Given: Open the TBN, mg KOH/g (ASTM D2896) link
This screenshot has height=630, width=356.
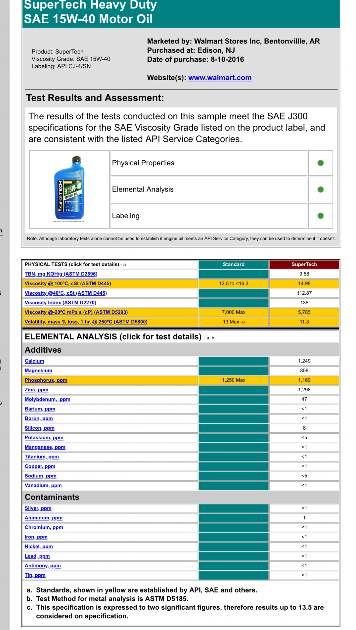Looking at the screenshot, I should pyautogui.click(x=61, y=274).
